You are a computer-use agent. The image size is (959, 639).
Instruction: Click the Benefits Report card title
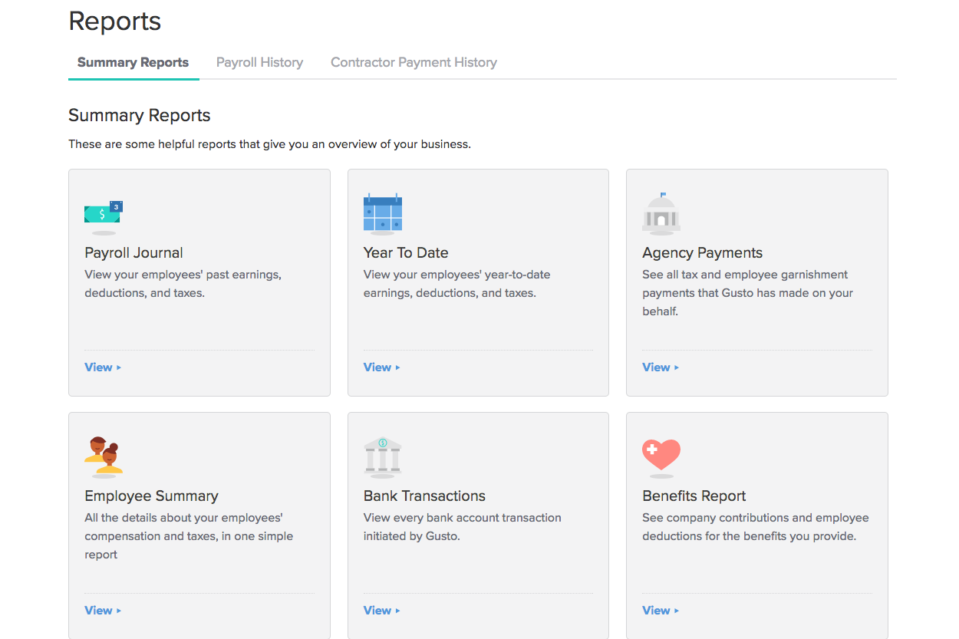tap(694, 496)
